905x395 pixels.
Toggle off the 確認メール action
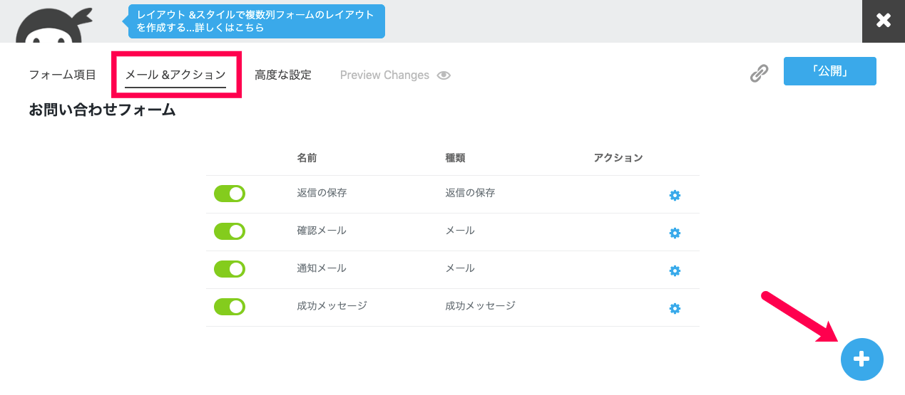[230, 231]
